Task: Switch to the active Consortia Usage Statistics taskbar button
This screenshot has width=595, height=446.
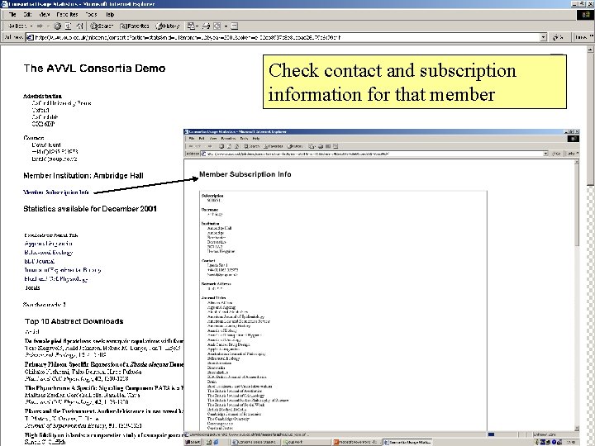Action: click(x=407, y=442)
